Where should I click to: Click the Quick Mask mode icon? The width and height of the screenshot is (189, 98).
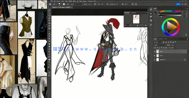(50, 73)
